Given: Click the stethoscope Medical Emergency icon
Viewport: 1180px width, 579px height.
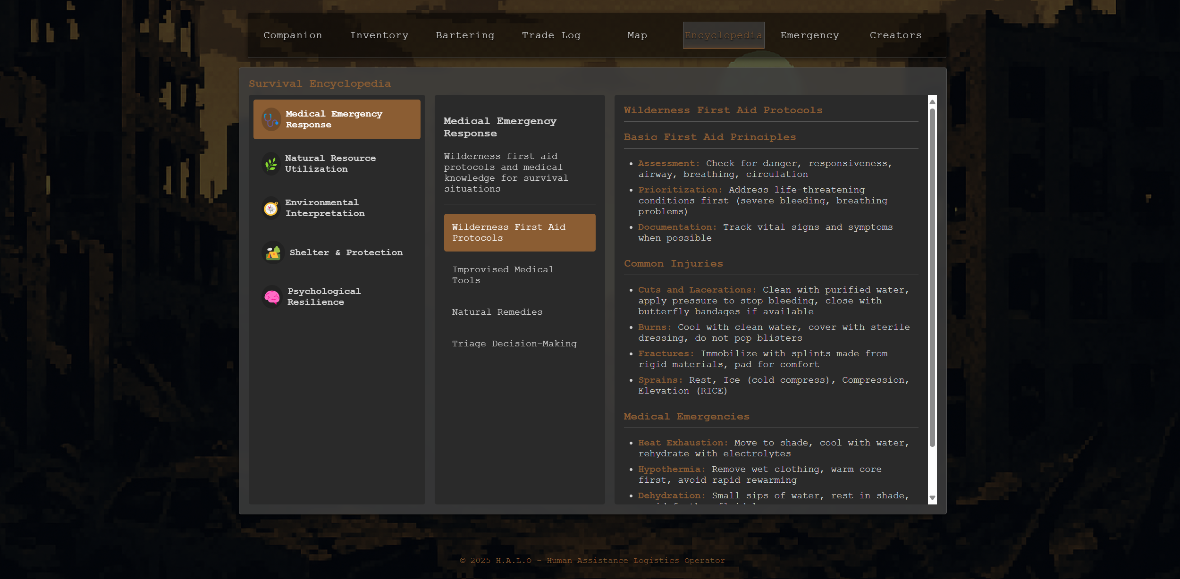Looking at the screenshot, I should [x=271, y=119].
